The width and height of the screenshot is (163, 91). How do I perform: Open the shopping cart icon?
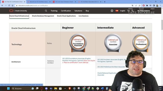coord(128,11)
